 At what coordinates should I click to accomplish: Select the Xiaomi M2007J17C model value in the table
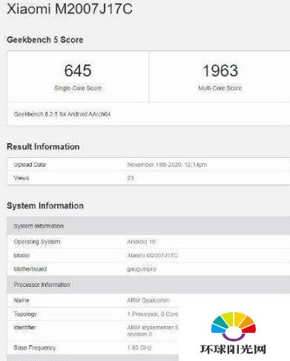152,255
